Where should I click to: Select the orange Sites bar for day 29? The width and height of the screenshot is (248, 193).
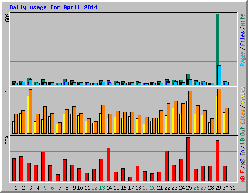pos(219,111)
